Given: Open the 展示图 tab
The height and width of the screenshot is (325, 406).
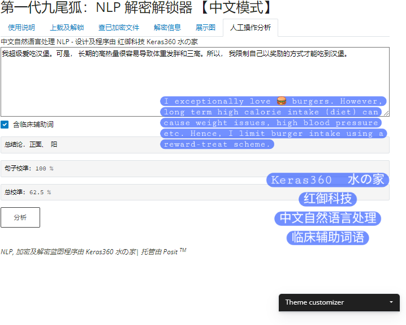Looking at the screenshot, I should 205,28.
